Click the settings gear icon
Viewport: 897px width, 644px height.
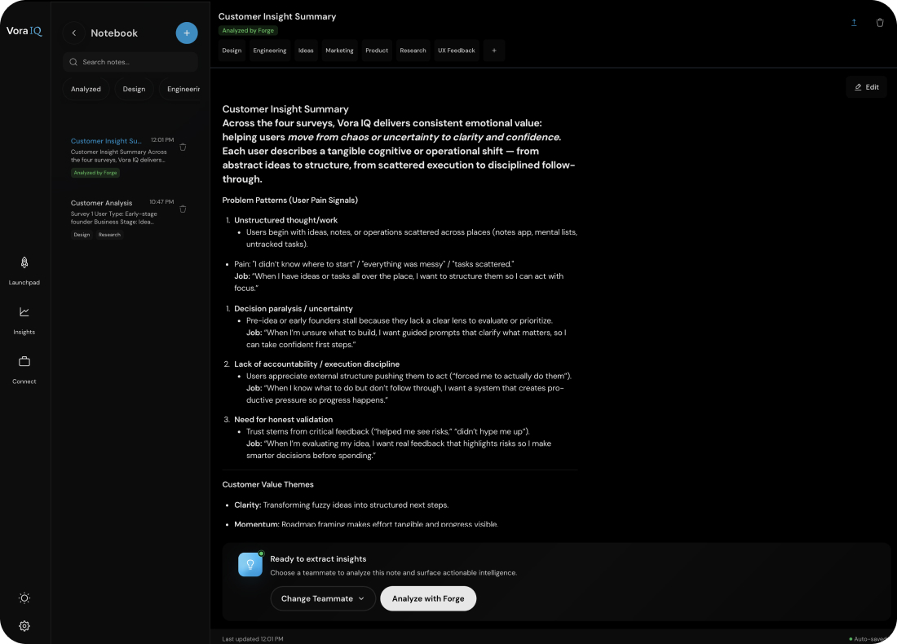24,626
